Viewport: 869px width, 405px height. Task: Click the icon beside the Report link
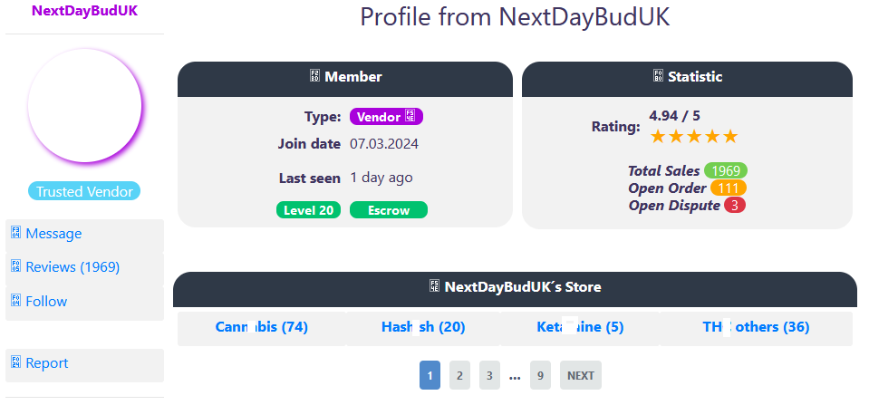[x=15, y=362]
